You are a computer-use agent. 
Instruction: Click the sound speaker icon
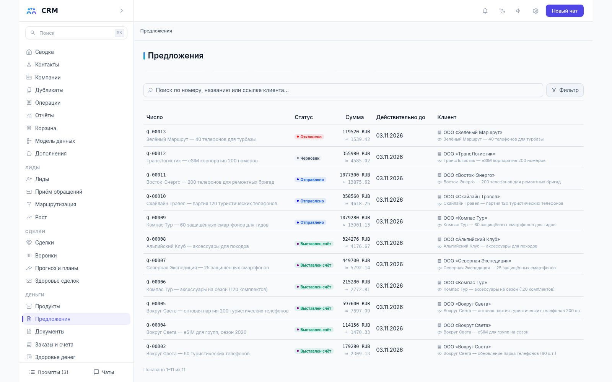518,11
